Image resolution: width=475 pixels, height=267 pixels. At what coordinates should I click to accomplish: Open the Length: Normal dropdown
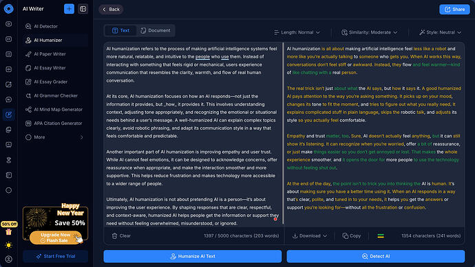(x=297, y=32)
